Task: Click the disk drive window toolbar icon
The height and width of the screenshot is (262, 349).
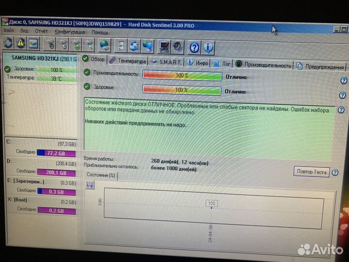Action: point(33,43)
